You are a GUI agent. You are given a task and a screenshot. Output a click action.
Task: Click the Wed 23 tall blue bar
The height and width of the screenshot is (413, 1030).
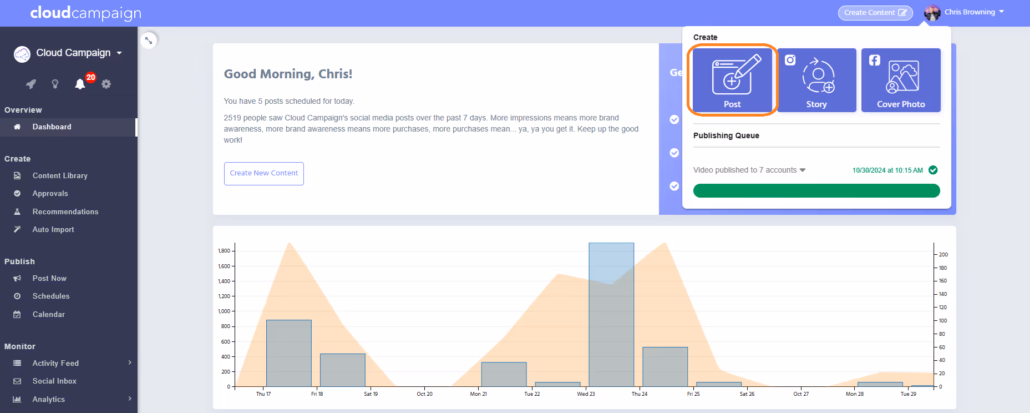click(611, 314)
